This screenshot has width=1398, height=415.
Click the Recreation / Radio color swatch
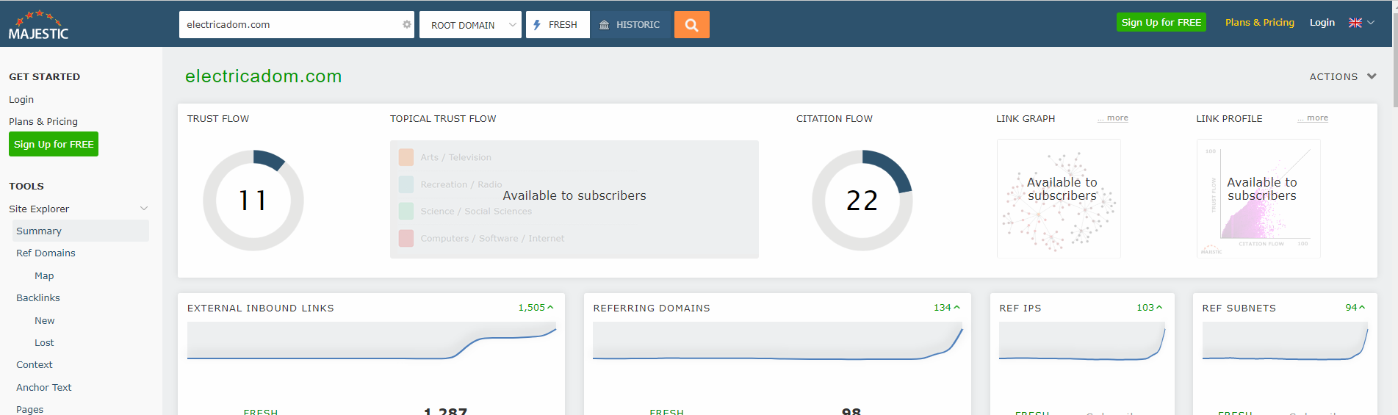pos(406,184)
